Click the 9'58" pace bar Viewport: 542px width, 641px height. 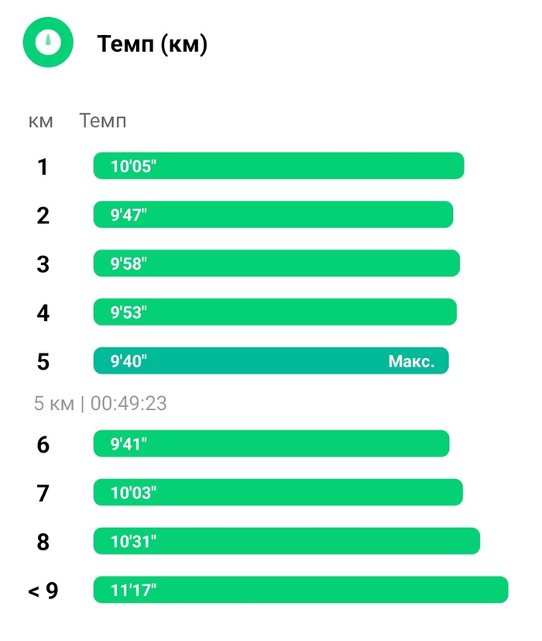(x=276, y=264)
